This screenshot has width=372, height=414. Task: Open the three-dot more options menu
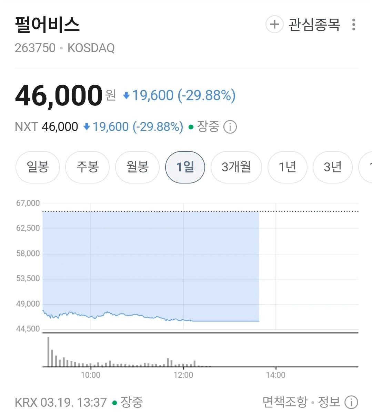pyautogui.click(x=354, y=25)
